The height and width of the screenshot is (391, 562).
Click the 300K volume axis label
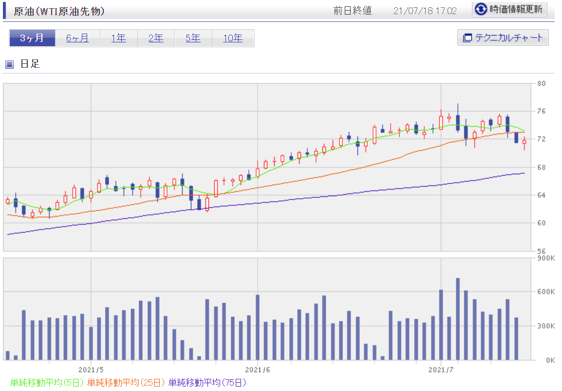(x=546, y=326)
